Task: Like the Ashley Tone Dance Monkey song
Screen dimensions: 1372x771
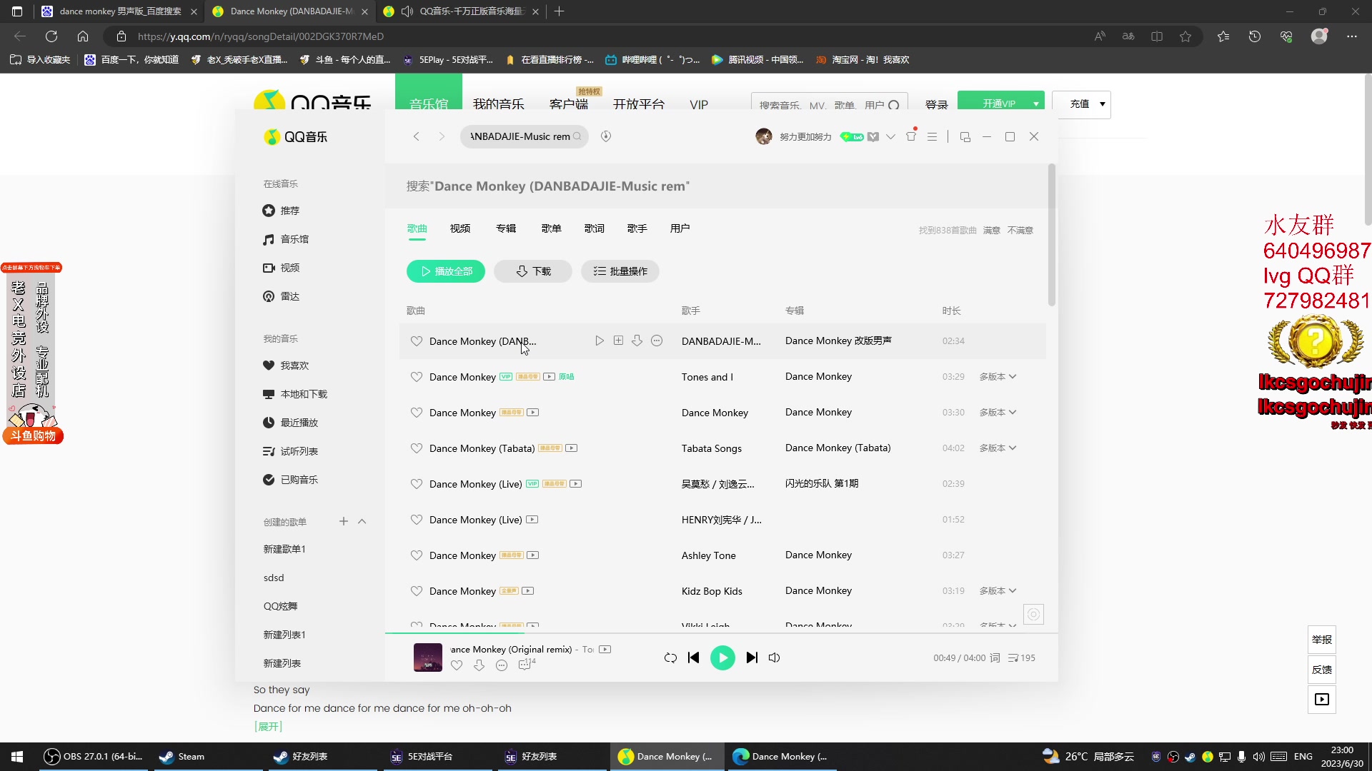Action: pos(417,555)
